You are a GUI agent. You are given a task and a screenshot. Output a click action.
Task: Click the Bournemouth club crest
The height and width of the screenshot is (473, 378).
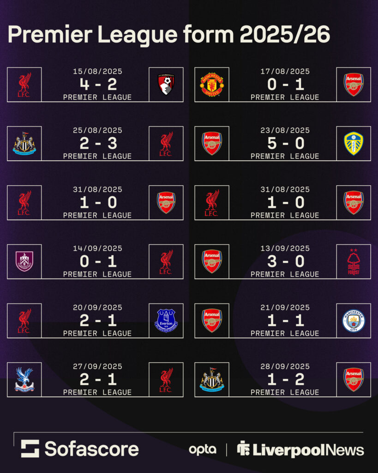(166, 85)
